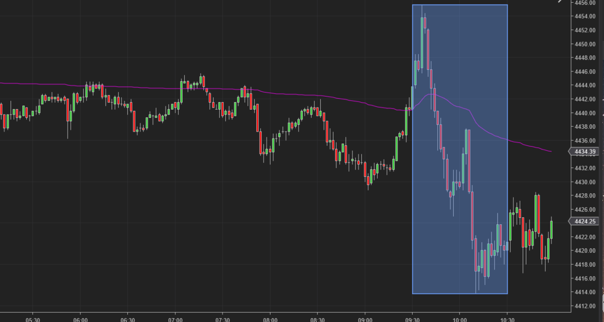Click the 09:00 time axis label
604x322 pixels.
click(x=365, y=320)
